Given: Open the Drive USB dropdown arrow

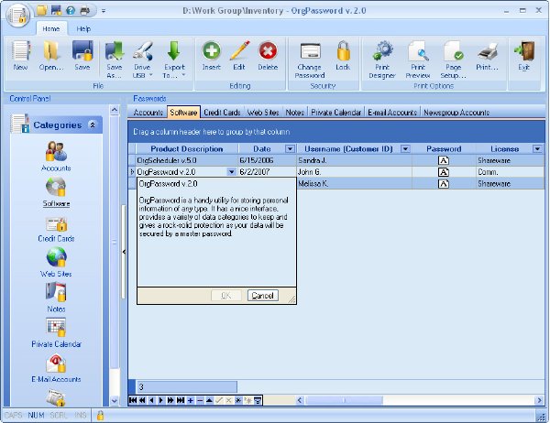Looking at the screenshot, I should pyautogui.click(x=151, y=75).
